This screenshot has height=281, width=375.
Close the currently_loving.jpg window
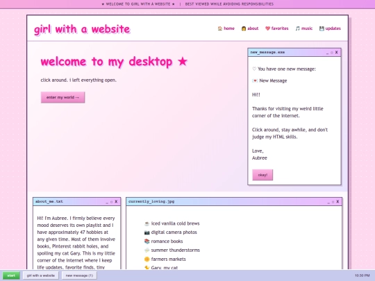[x=337, y=202]
